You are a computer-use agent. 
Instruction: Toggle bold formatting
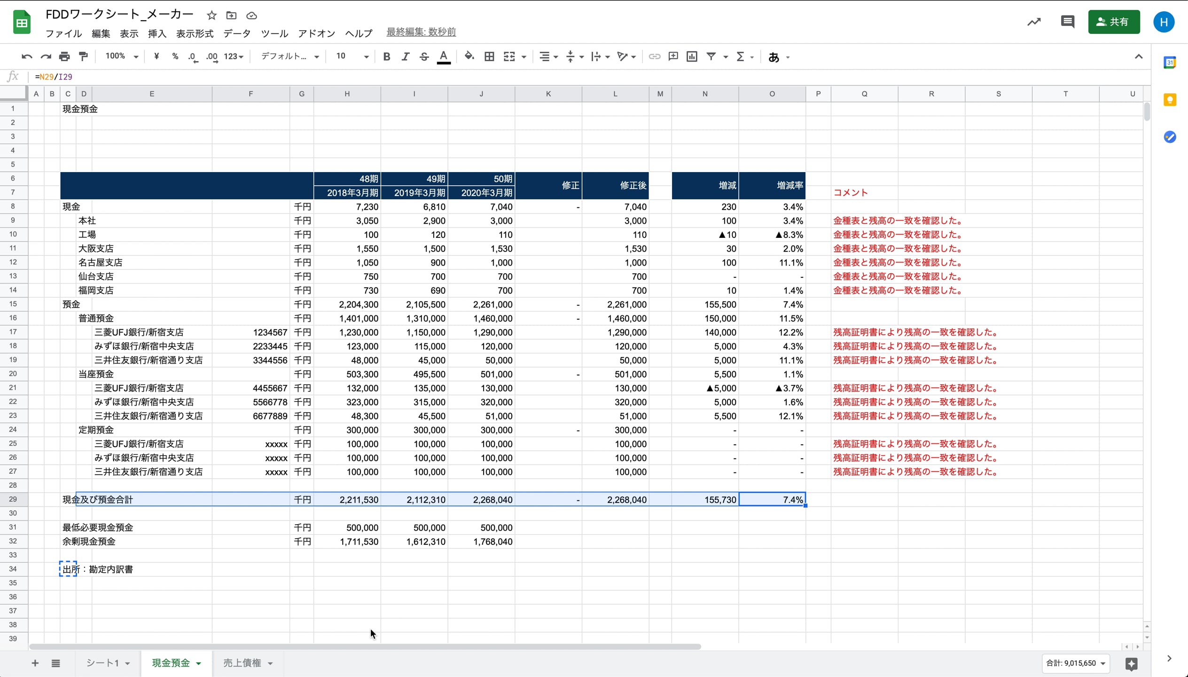coord(386,56)
